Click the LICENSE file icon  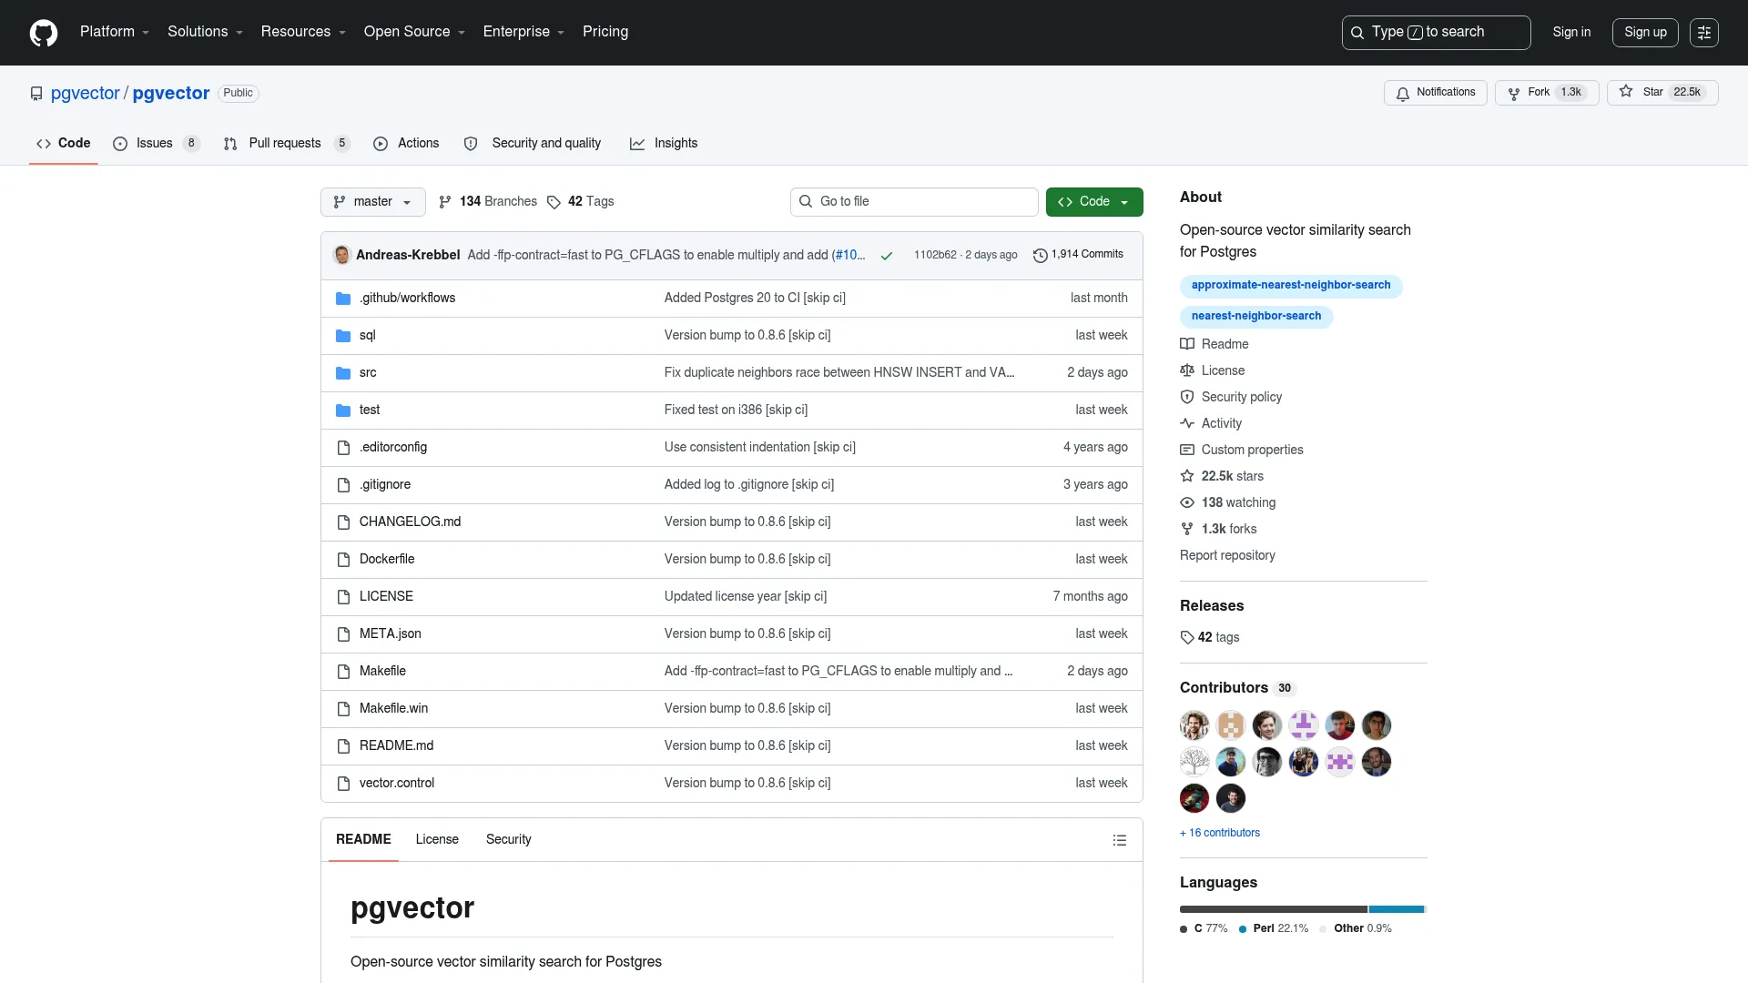343,597
